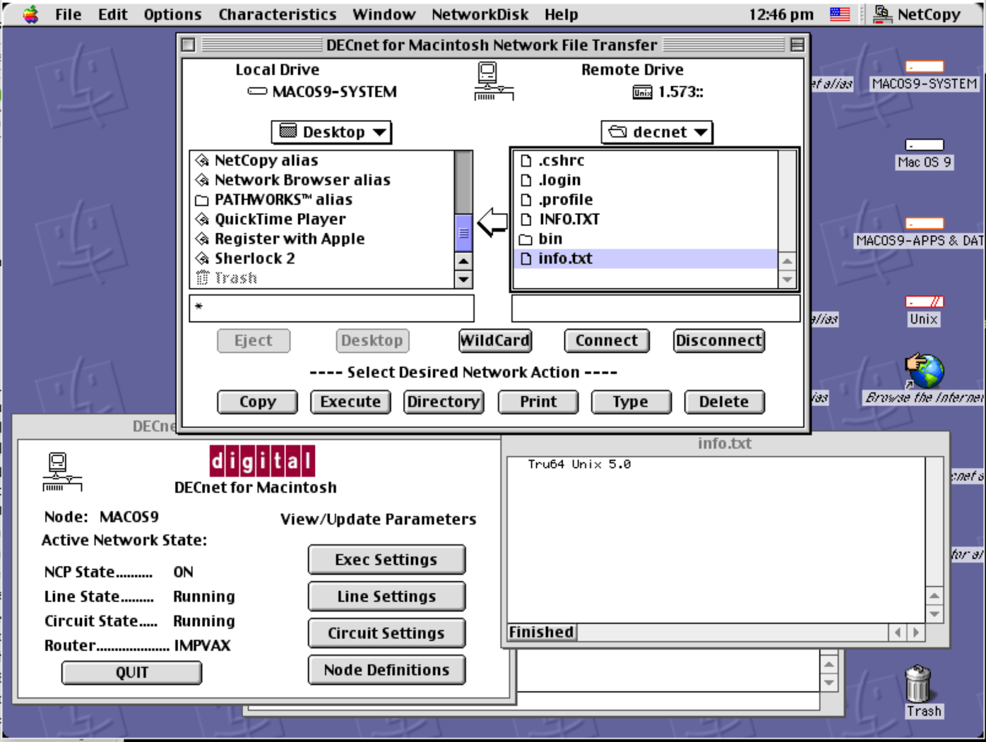Click the Connect button
The width and height of the screenshot is (986, 742).
pos(607,341)
